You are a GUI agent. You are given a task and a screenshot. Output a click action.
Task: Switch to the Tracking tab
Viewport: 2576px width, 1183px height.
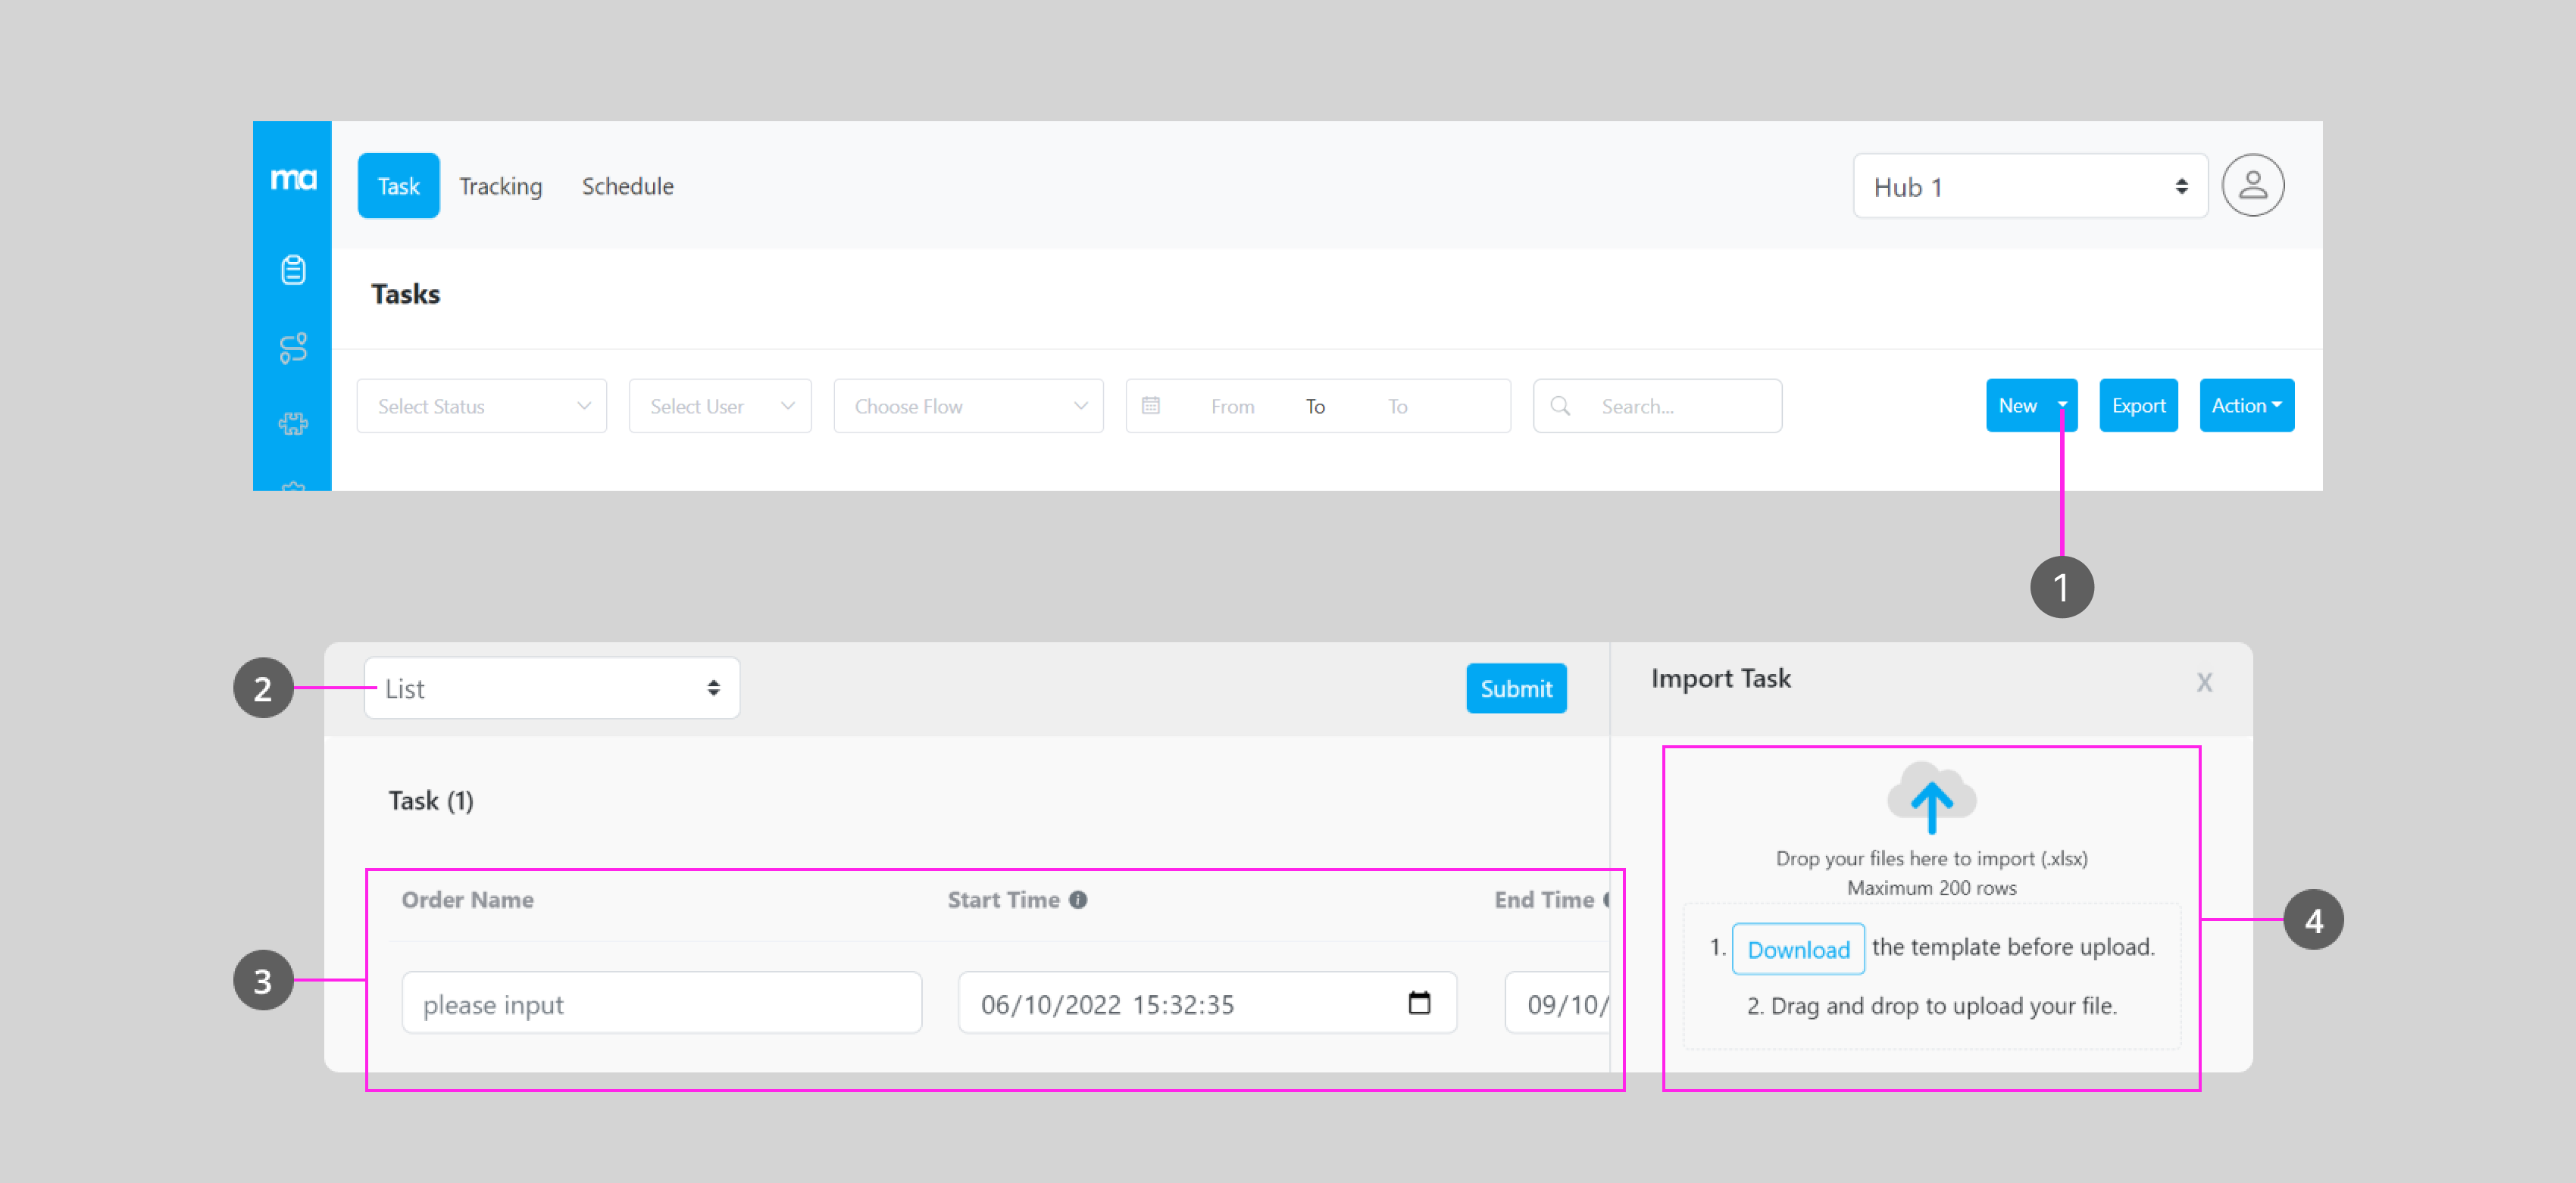(x=500, y=187)
